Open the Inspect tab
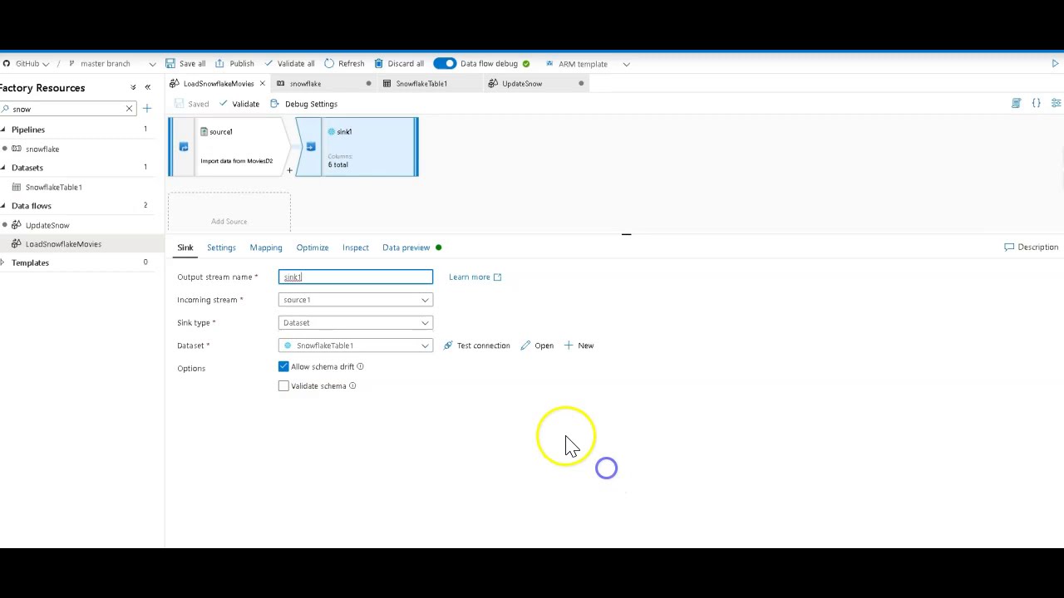 coord(355,248)
